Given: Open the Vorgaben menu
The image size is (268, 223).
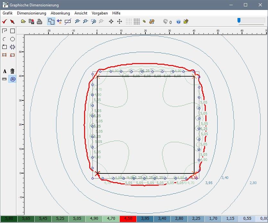Looking at the screenshot, I should [99, 13].
